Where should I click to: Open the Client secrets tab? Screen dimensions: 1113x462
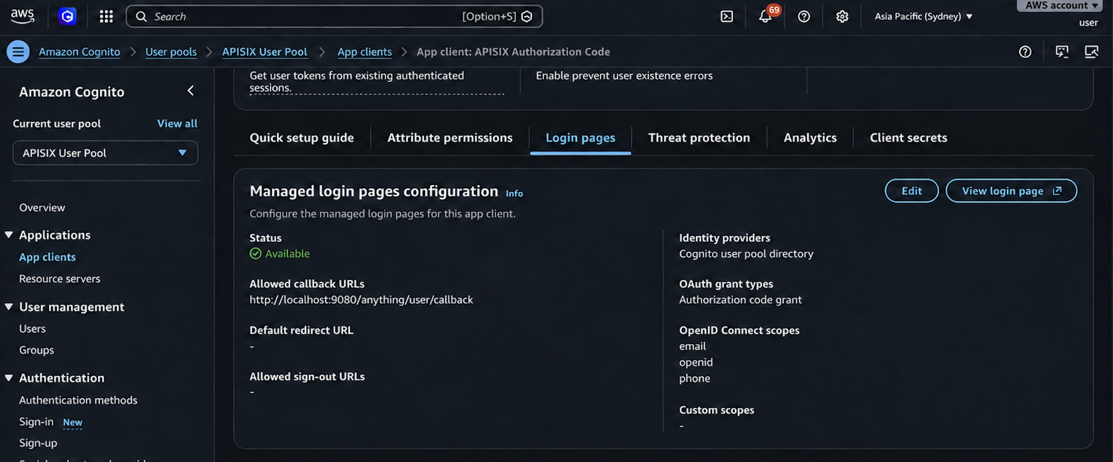coord(908,138)
